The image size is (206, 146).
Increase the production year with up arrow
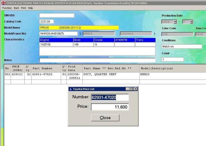(175, 21)
